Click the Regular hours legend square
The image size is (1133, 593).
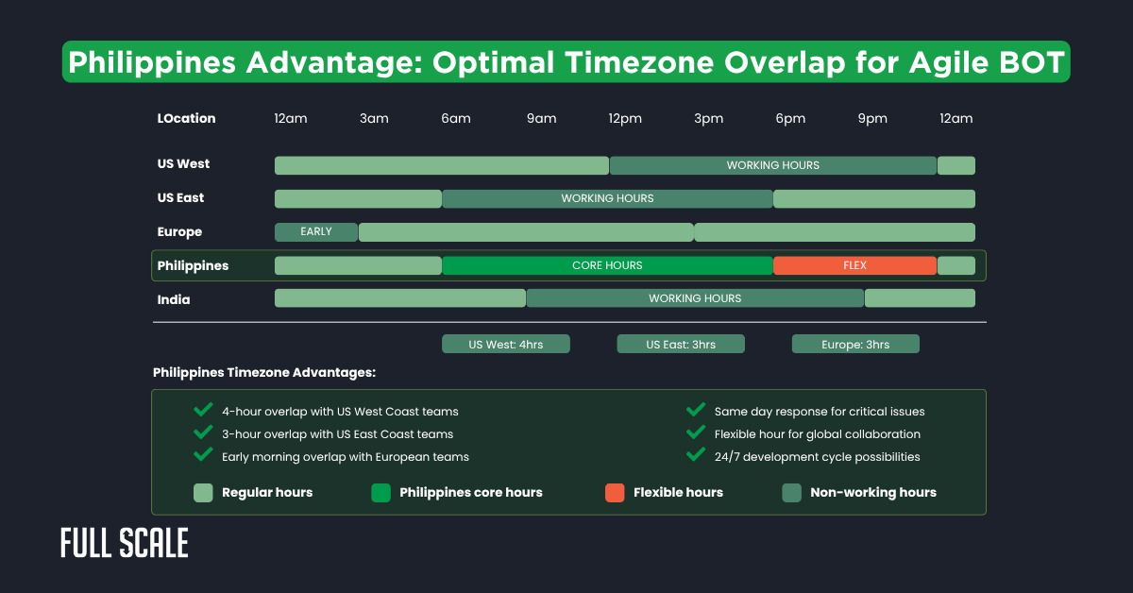(x=202, y=492)
